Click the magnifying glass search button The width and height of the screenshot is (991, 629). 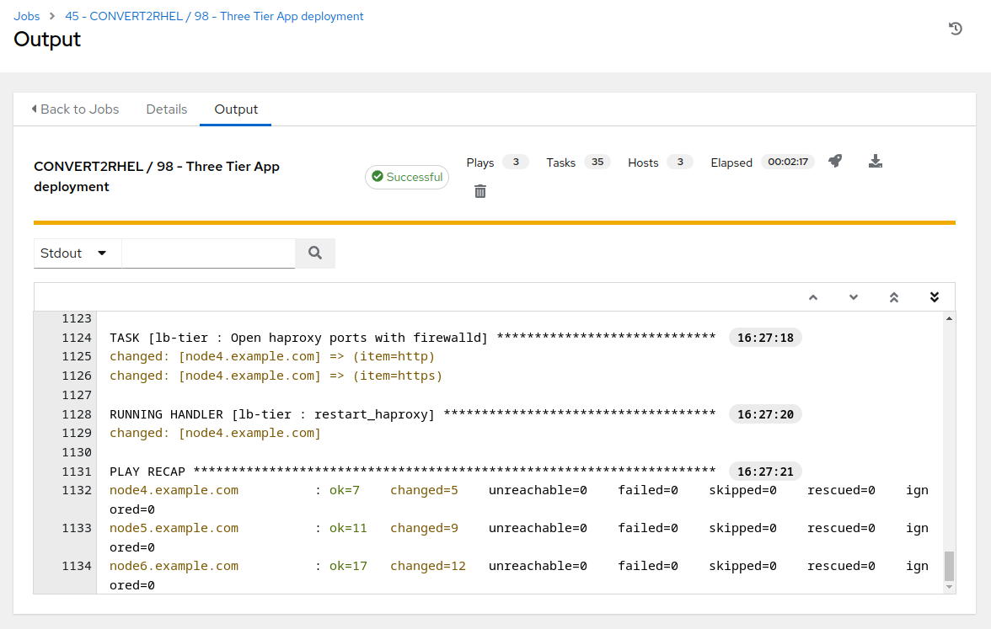(x=315, y=253)
